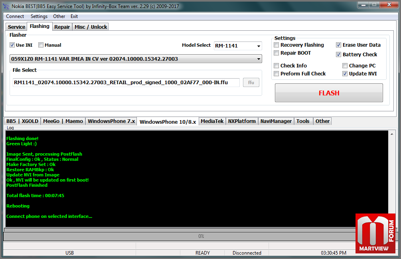Open the Other platform tab
The image size is (401, 259).
(x=322, y=121)
